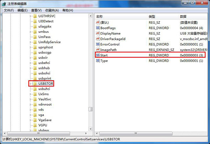Click the registry editor title bar icon

click(4, 4)
